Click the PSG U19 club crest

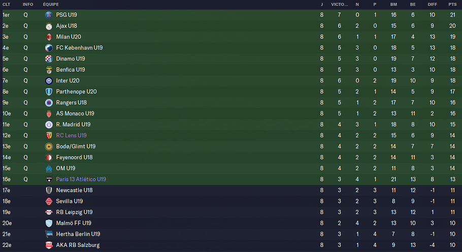(x=49, y=15)
